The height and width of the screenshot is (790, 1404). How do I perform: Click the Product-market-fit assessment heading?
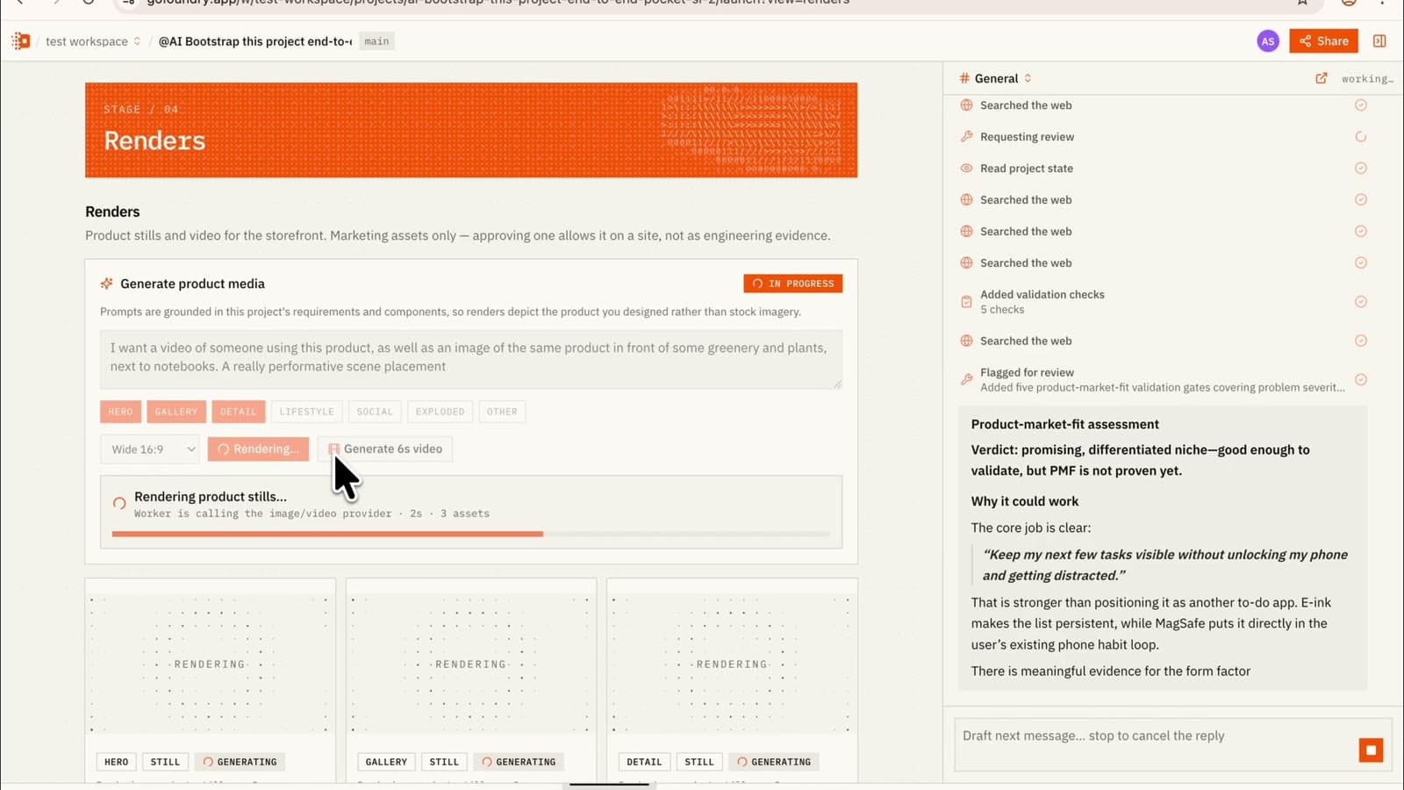click(1064, 424)
